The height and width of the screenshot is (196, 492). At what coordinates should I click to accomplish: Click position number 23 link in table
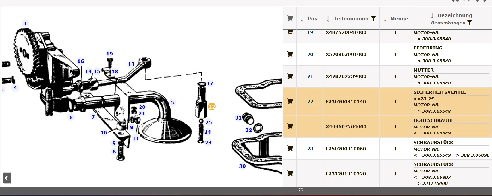310,149
